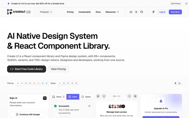189x118 pixels.
Task: Select the Inbox tab
Action: 59,97
